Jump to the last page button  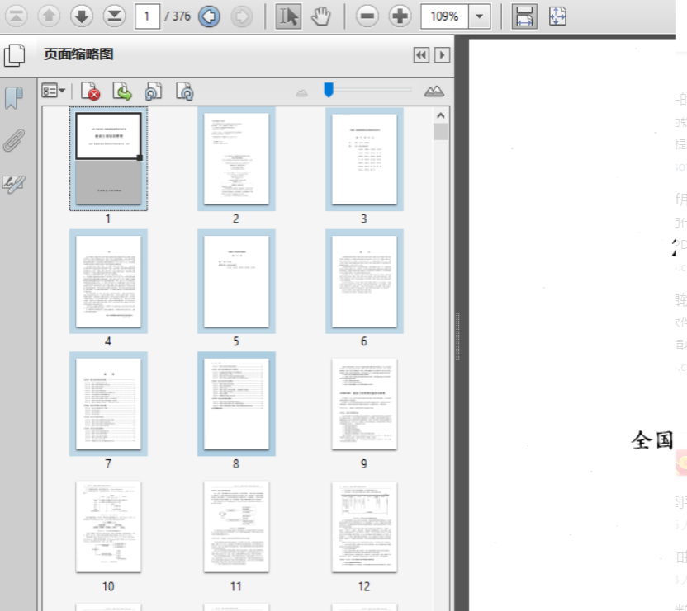(x=114, y=16)
